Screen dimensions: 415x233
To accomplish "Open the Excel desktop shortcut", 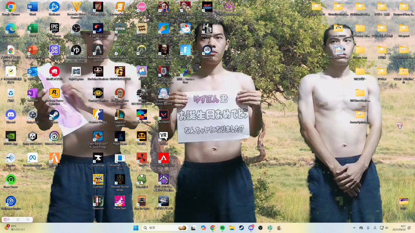I will tap(33, 30).
